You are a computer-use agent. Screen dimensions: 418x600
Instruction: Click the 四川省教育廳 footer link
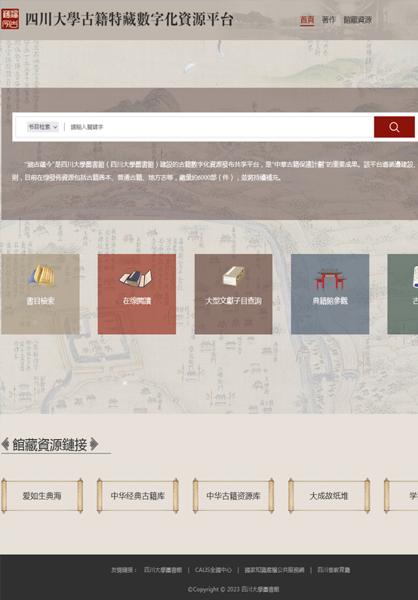(x=333, y=570)
